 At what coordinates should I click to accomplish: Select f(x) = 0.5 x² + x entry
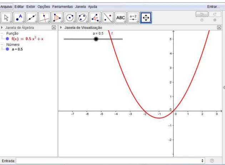27,39
